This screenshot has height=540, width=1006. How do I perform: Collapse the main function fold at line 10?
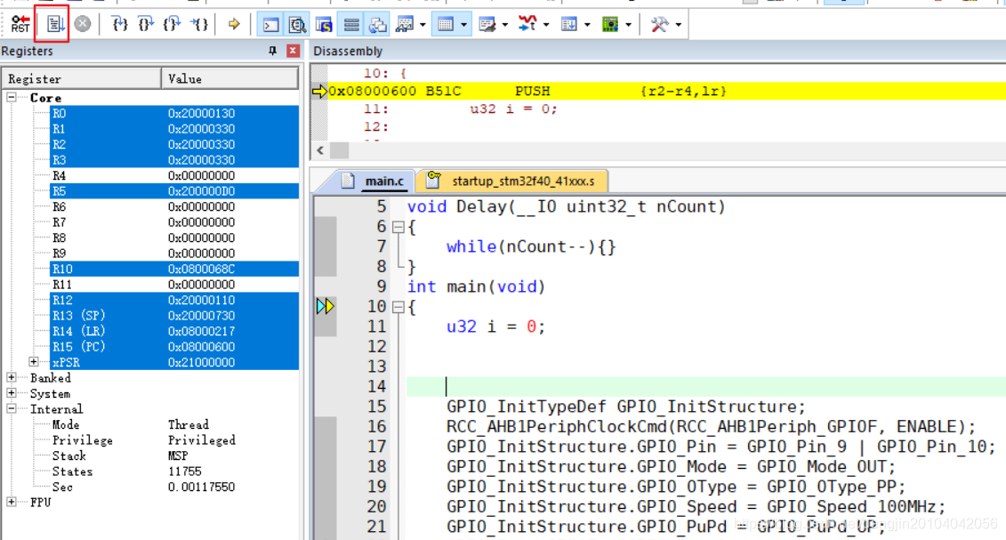pyautogui.click(x=398, y=307)
